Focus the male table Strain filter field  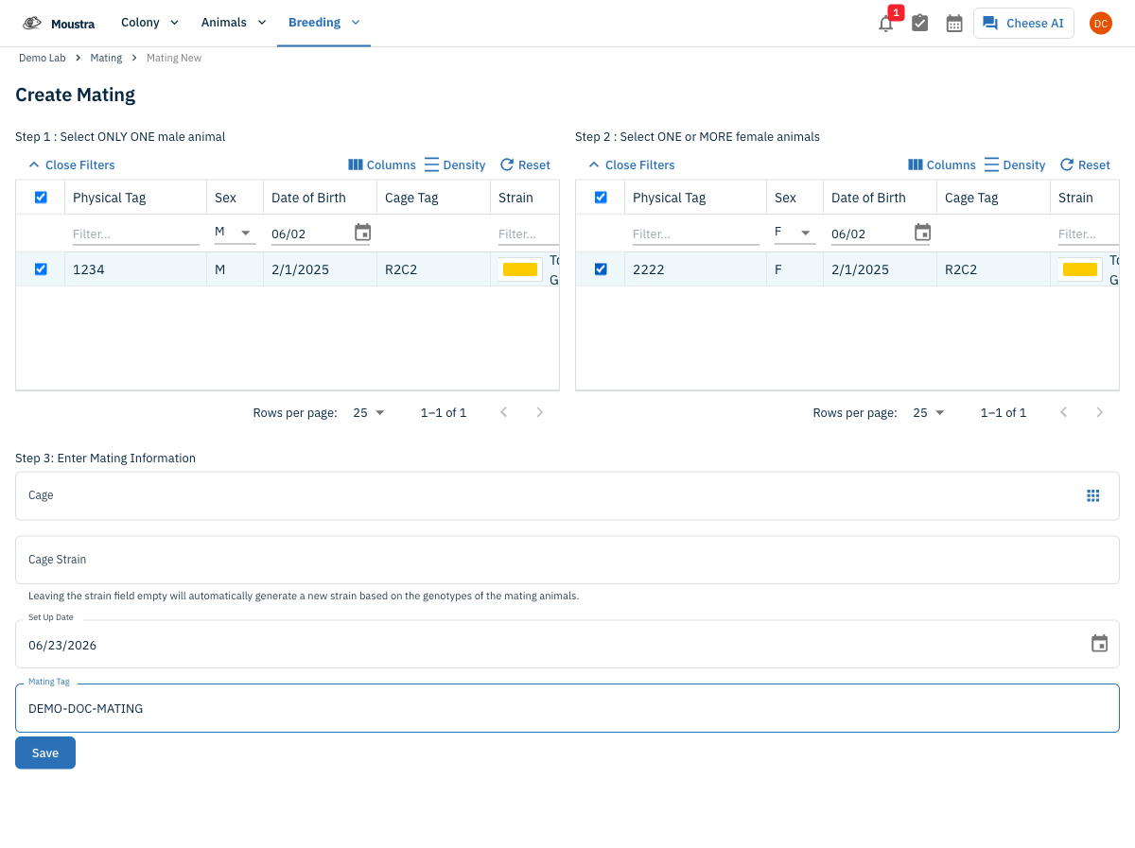pos(528,234)
